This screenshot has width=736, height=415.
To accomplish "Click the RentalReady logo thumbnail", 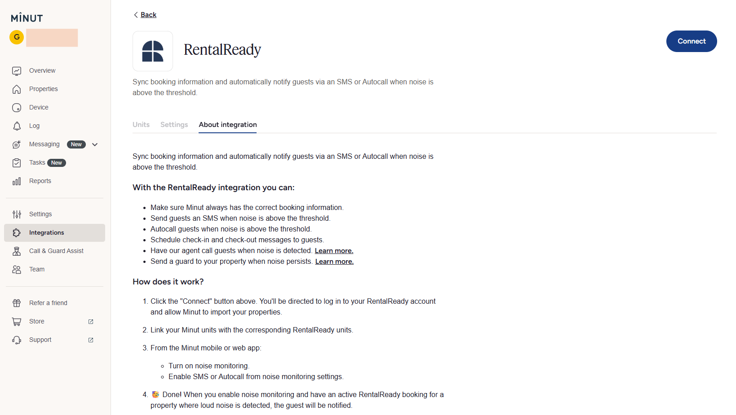I will [153, 51].
